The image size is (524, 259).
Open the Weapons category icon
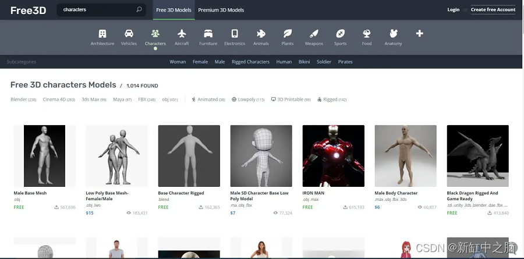[x=314, y=33]
